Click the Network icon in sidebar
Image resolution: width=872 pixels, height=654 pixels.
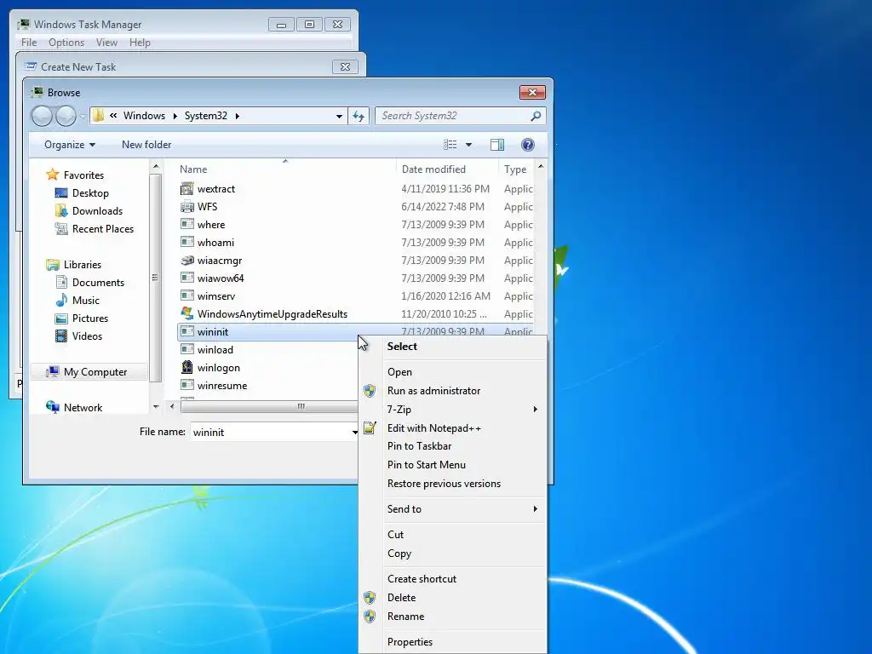coord(52,407)
